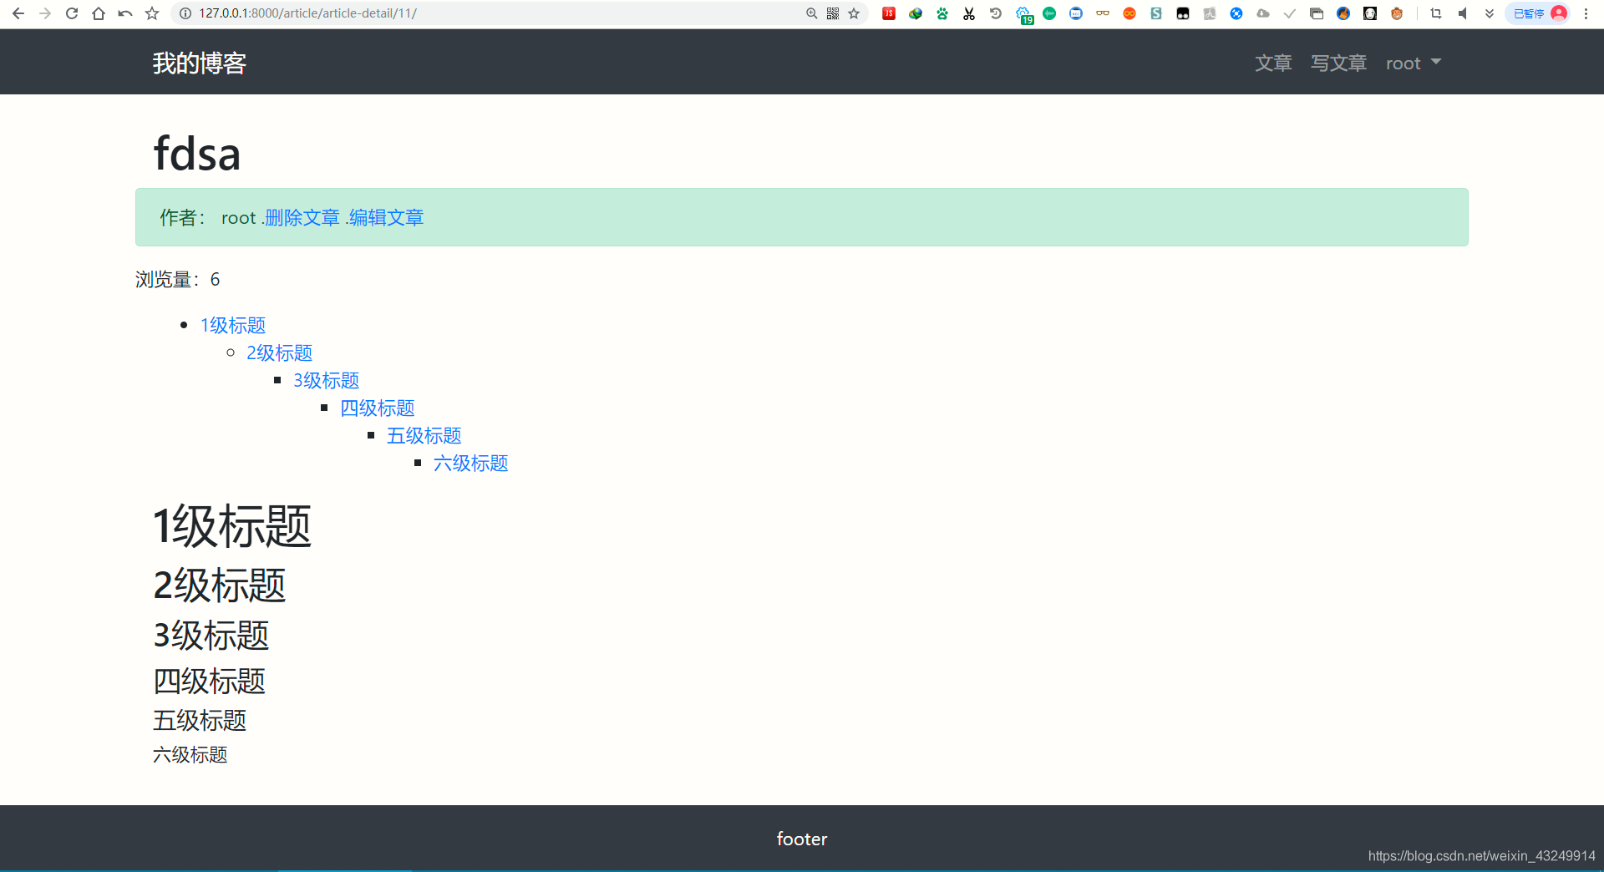Click the small 六级标题 heading in article body
Viewport: 1604px width, 872px height.
coord(190,755)
